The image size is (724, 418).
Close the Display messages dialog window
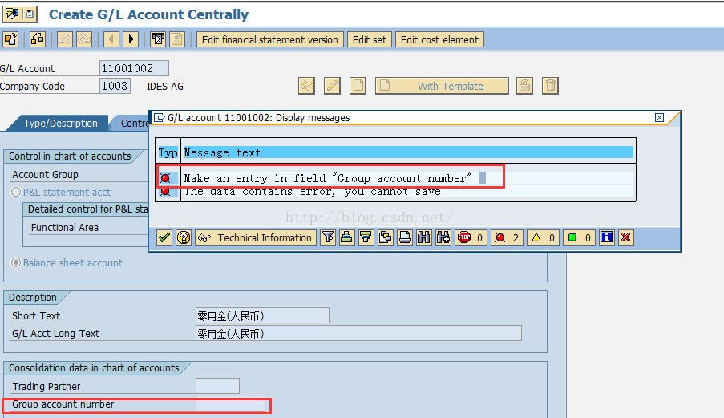click(659, 118)
